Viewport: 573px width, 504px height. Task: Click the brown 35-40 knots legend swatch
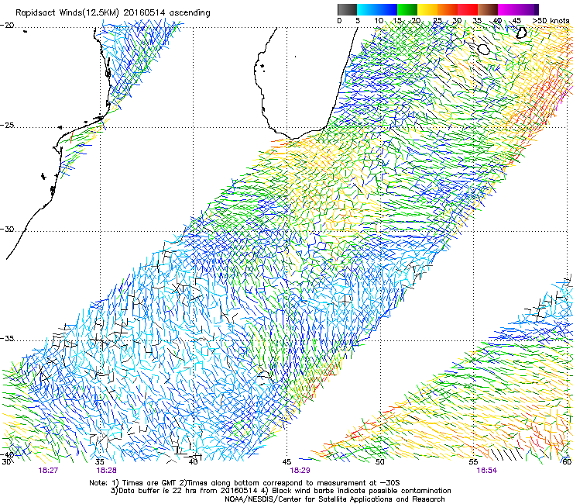[488, 9]
